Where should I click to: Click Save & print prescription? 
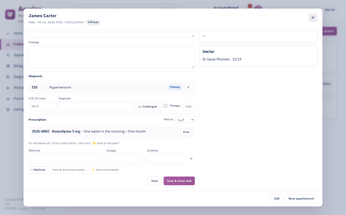(69, 170)
